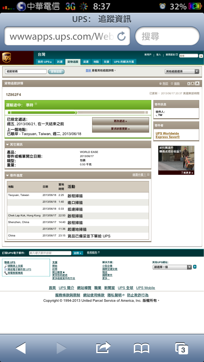Tap the browser forward arrow
This screenshot has height=362, width=204.
point(61,348)
